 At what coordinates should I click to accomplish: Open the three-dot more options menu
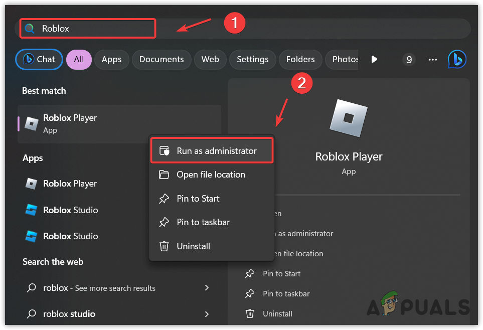pyautogui.click(x=433, y=60)
